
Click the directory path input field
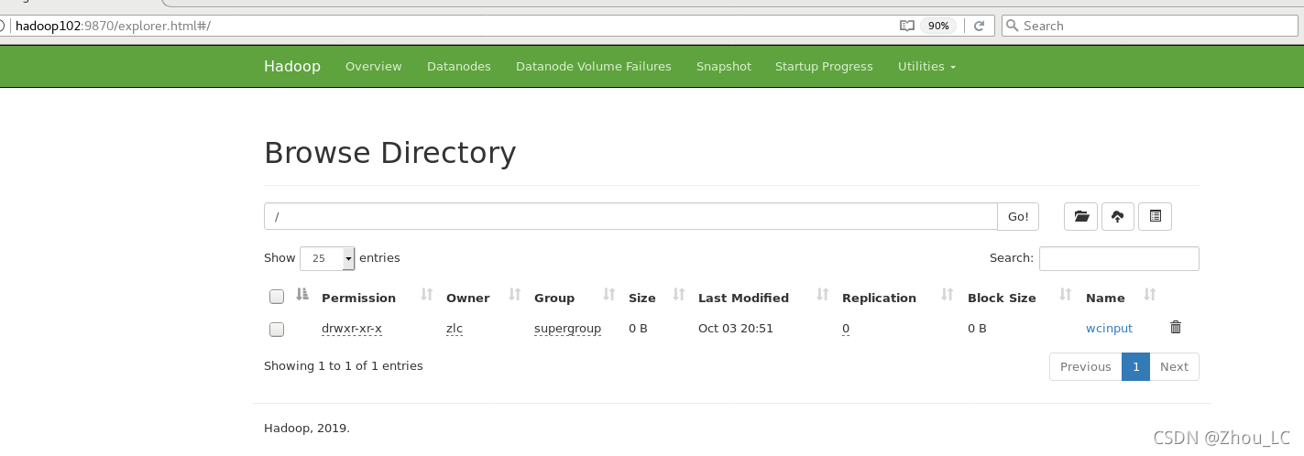(x=630, y=217)
